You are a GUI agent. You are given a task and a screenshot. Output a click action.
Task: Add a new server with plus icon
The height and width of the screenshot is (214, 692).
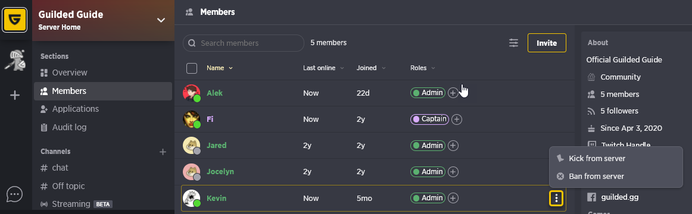pyautogui.click(x=15, y=95)
